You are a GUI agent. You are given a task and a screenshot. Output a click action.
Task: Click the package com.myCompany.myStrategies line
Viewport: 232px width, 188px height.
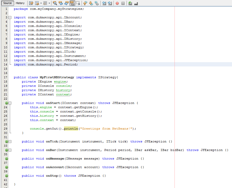pyautogui.click(x=49, y=9)
